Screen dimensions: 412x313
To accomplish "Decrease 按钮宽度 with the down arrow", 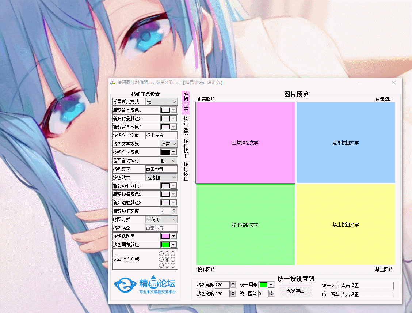I will [233, 295].
